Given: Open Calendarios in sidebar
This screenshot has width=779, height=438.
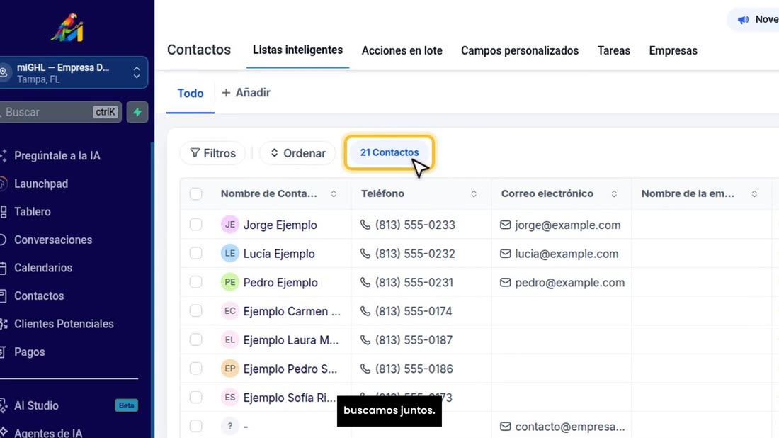Looking at the screenshot, I should 42,268.
